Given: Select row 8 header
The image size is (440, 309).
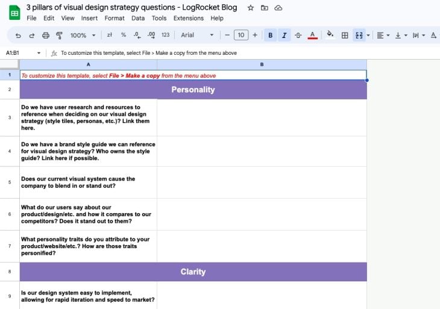Looking at the screenshot, I should click(10, 272).
